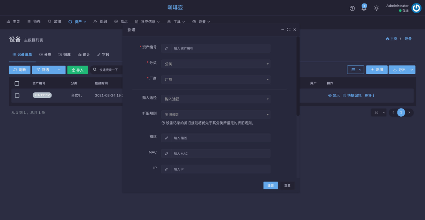Open the 更多 options for the row
The image size is (425, 220).
tap(369, 95)
